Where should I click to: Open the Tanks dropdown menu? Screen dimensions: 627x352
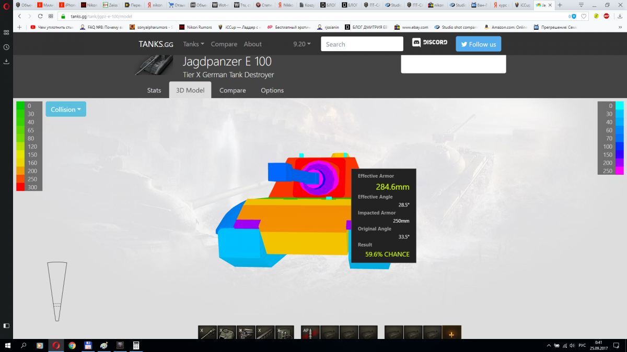click(x=193, y=44)
